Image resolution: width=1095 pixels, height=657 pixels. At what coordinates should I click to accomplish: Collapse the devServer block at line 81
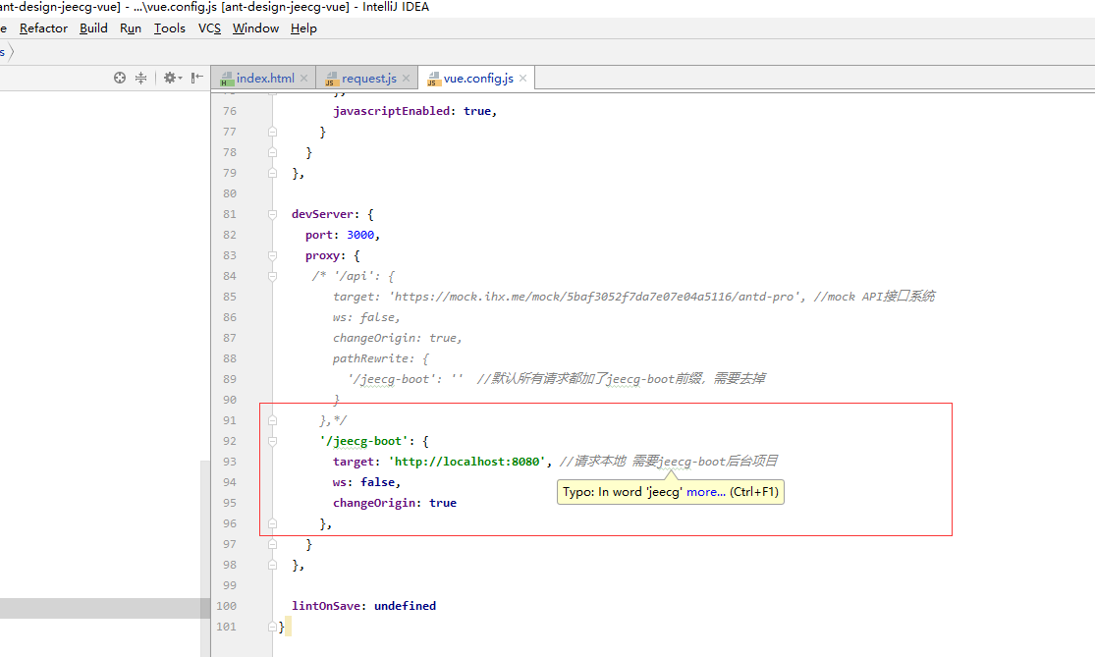coord(272,214)
